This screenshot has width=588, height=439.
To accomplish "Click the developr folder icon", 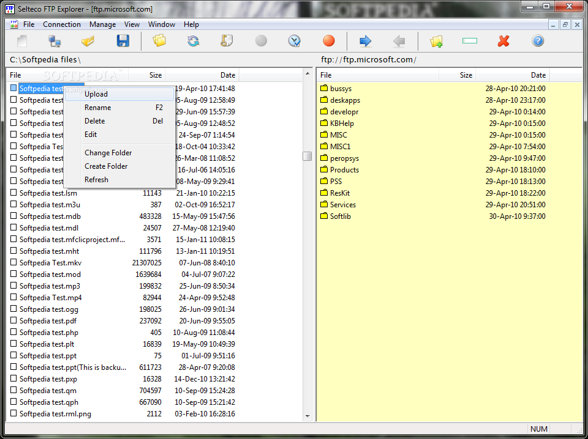I will (325, 111).
